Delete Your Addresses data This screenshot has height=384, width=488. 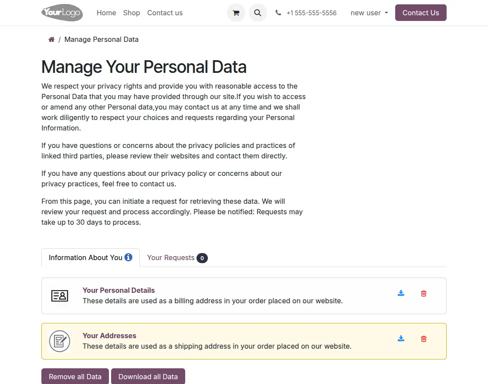click(x=423, y=339)
